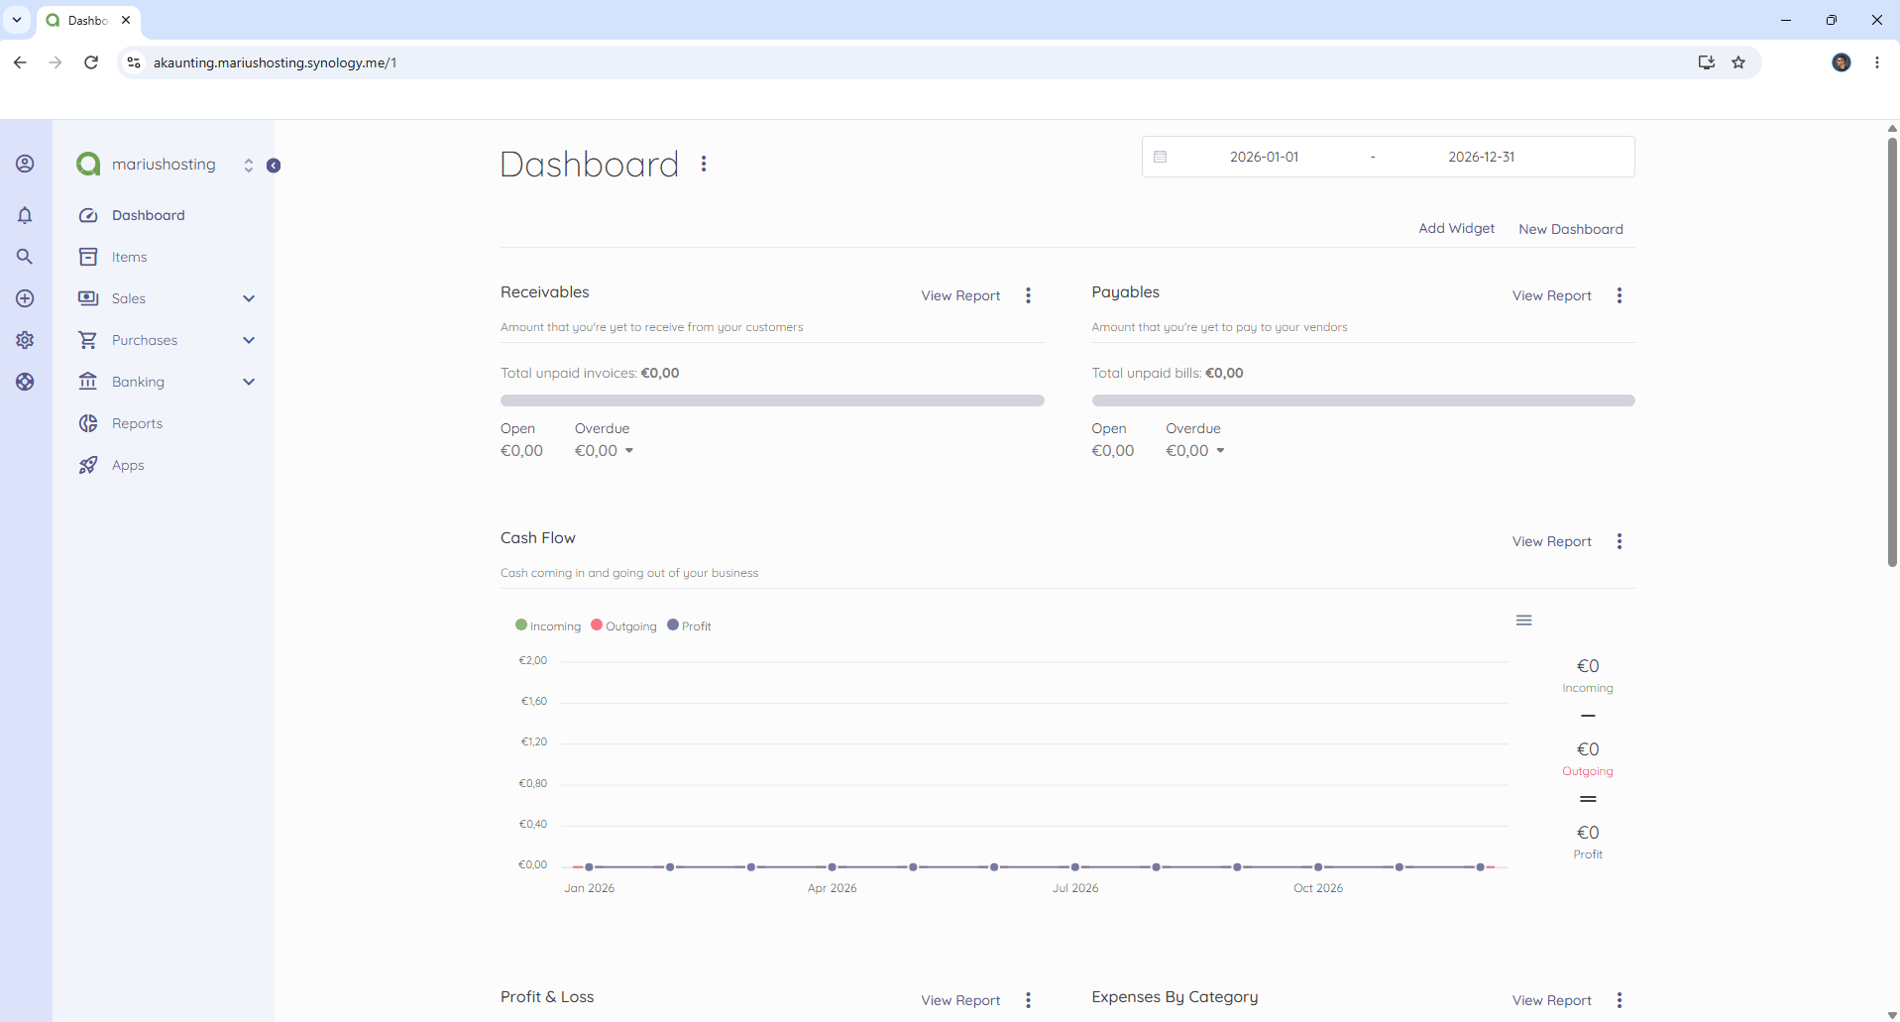This screenshot has width=1900, height=1022.
Task: Click the end date 2026-12-31 field
Action: click(x=1481, y=157)
